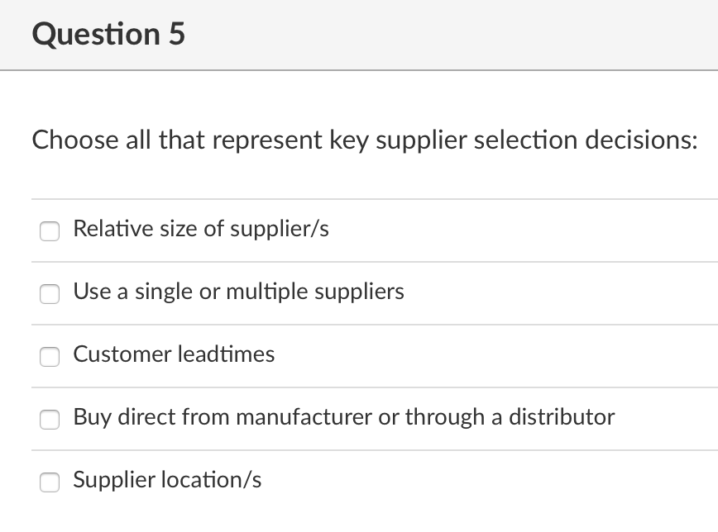Check the 'Buy direct from manufacturer' checkbox
Viewport: 718px width, 532px height.
[50, 420]
